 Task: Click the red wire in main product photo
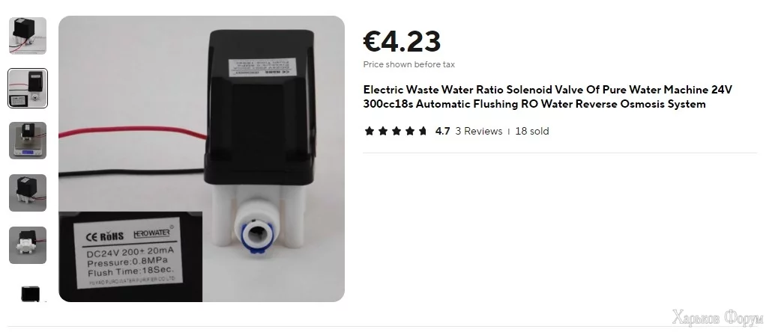[x=133, y=132]
